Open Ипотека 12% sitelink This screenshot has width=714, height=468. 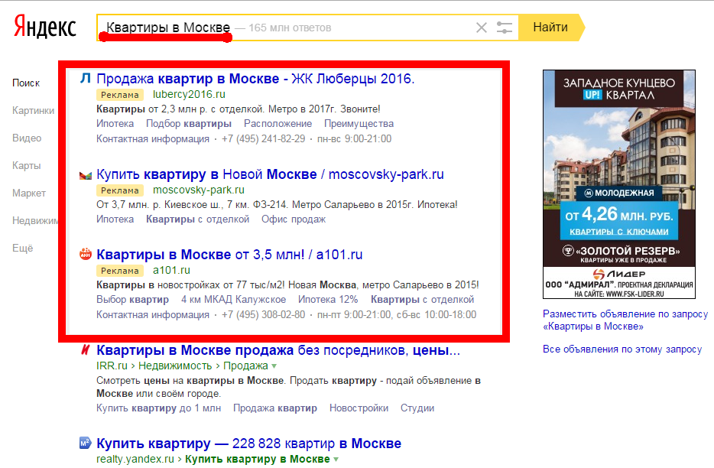tap(328, 300)
